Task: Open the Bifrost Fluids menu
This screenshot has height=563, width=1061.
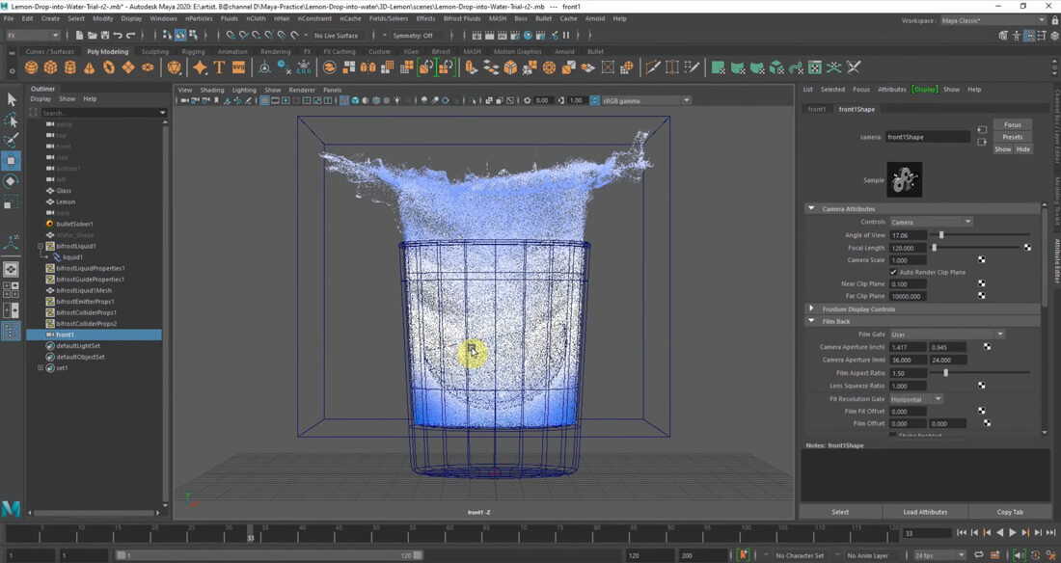Action: click(x=460, y=18)
